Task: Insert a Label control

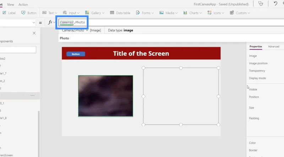Action: [9, 13]
